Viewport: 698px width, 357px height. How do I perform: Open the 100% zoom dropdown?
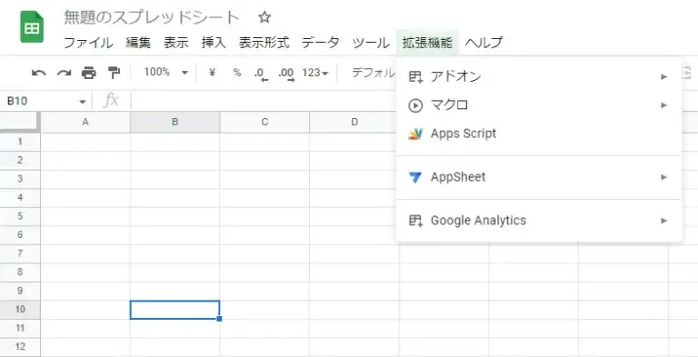pos(166,72)
